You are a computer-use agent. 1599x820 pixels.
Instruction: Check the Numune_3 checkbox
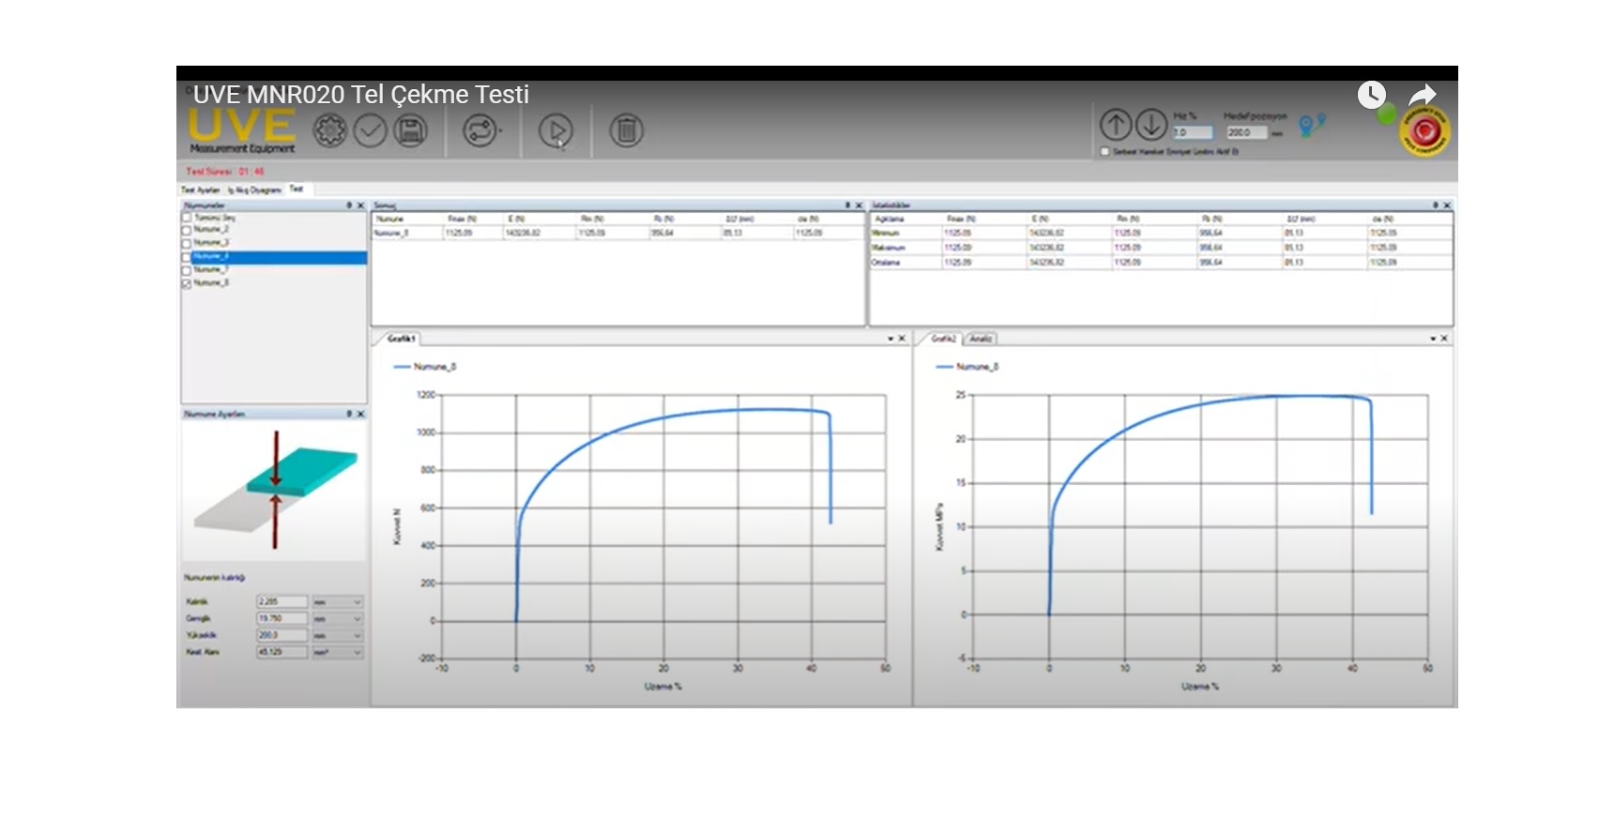(x=187, y=243)
